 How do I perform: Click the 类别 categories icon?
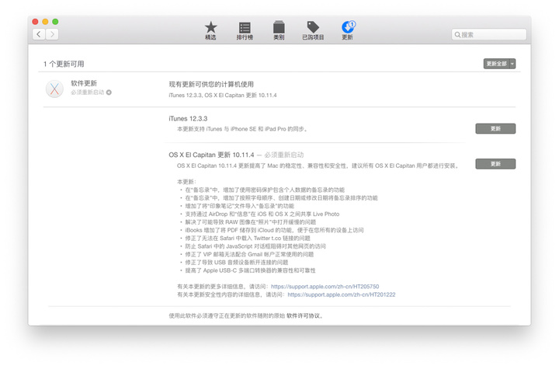[279, 28]
